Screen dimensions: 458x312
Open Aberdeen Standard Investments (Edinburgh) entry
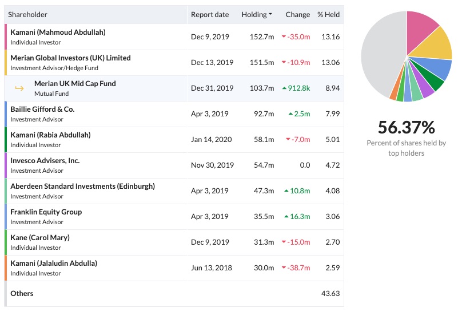pos(83,186)
